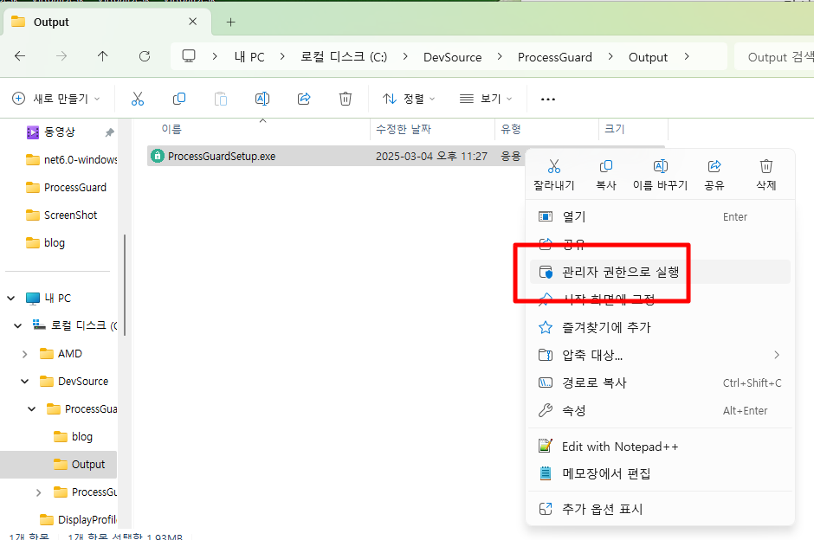Expand the chevron after DevSource breadcrumb
This screenshot has height=540, width=814.
[500, 56]
